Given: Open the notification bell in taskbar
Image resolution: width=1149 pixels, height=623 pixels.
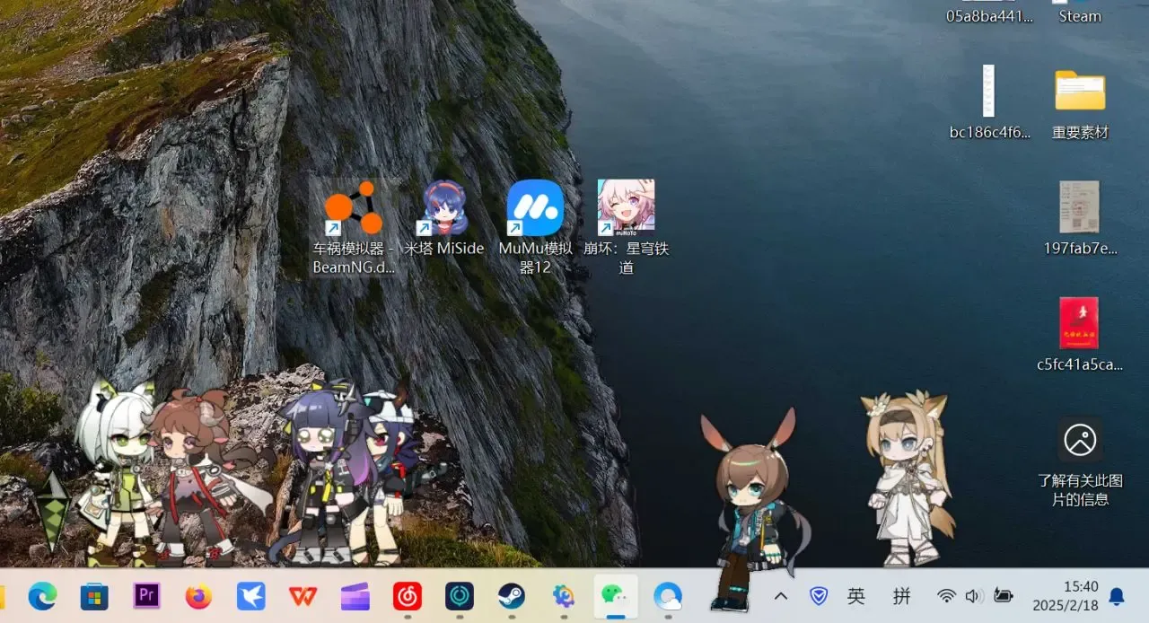Looking at the screenshot, I should (x=1117, y=596).
